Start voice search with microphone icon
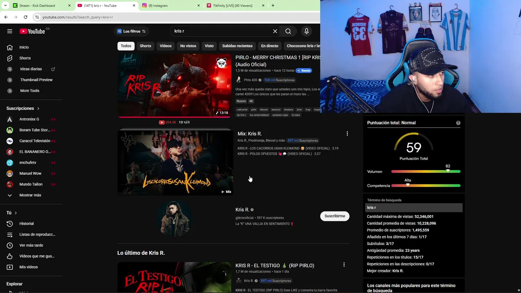Screen dimensions: 521x293 click(x=306, y=31)
